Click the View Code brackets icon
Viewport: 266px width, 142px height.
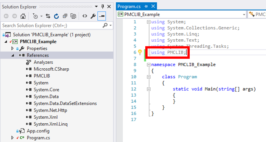click(x=85, y=16)
